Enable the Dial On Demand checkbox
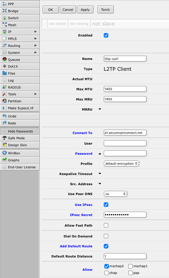This screenshot has width=169, height=278. (x=106, y=236)
